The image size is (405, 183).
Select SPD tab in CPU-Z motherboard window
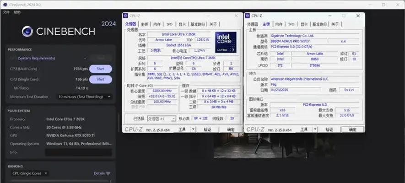click(292, 24)
